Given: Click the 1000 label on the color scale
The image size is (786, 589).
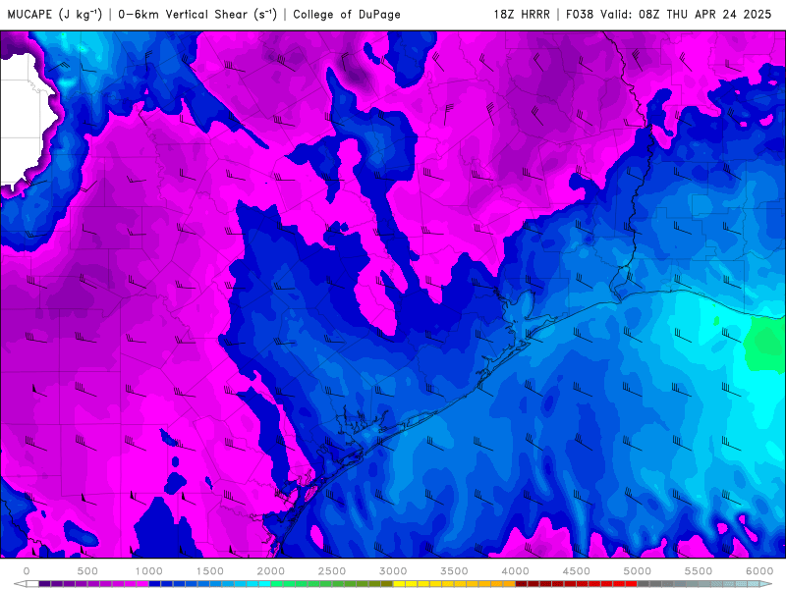Looking at the screenshot, I should pos(149,571).
